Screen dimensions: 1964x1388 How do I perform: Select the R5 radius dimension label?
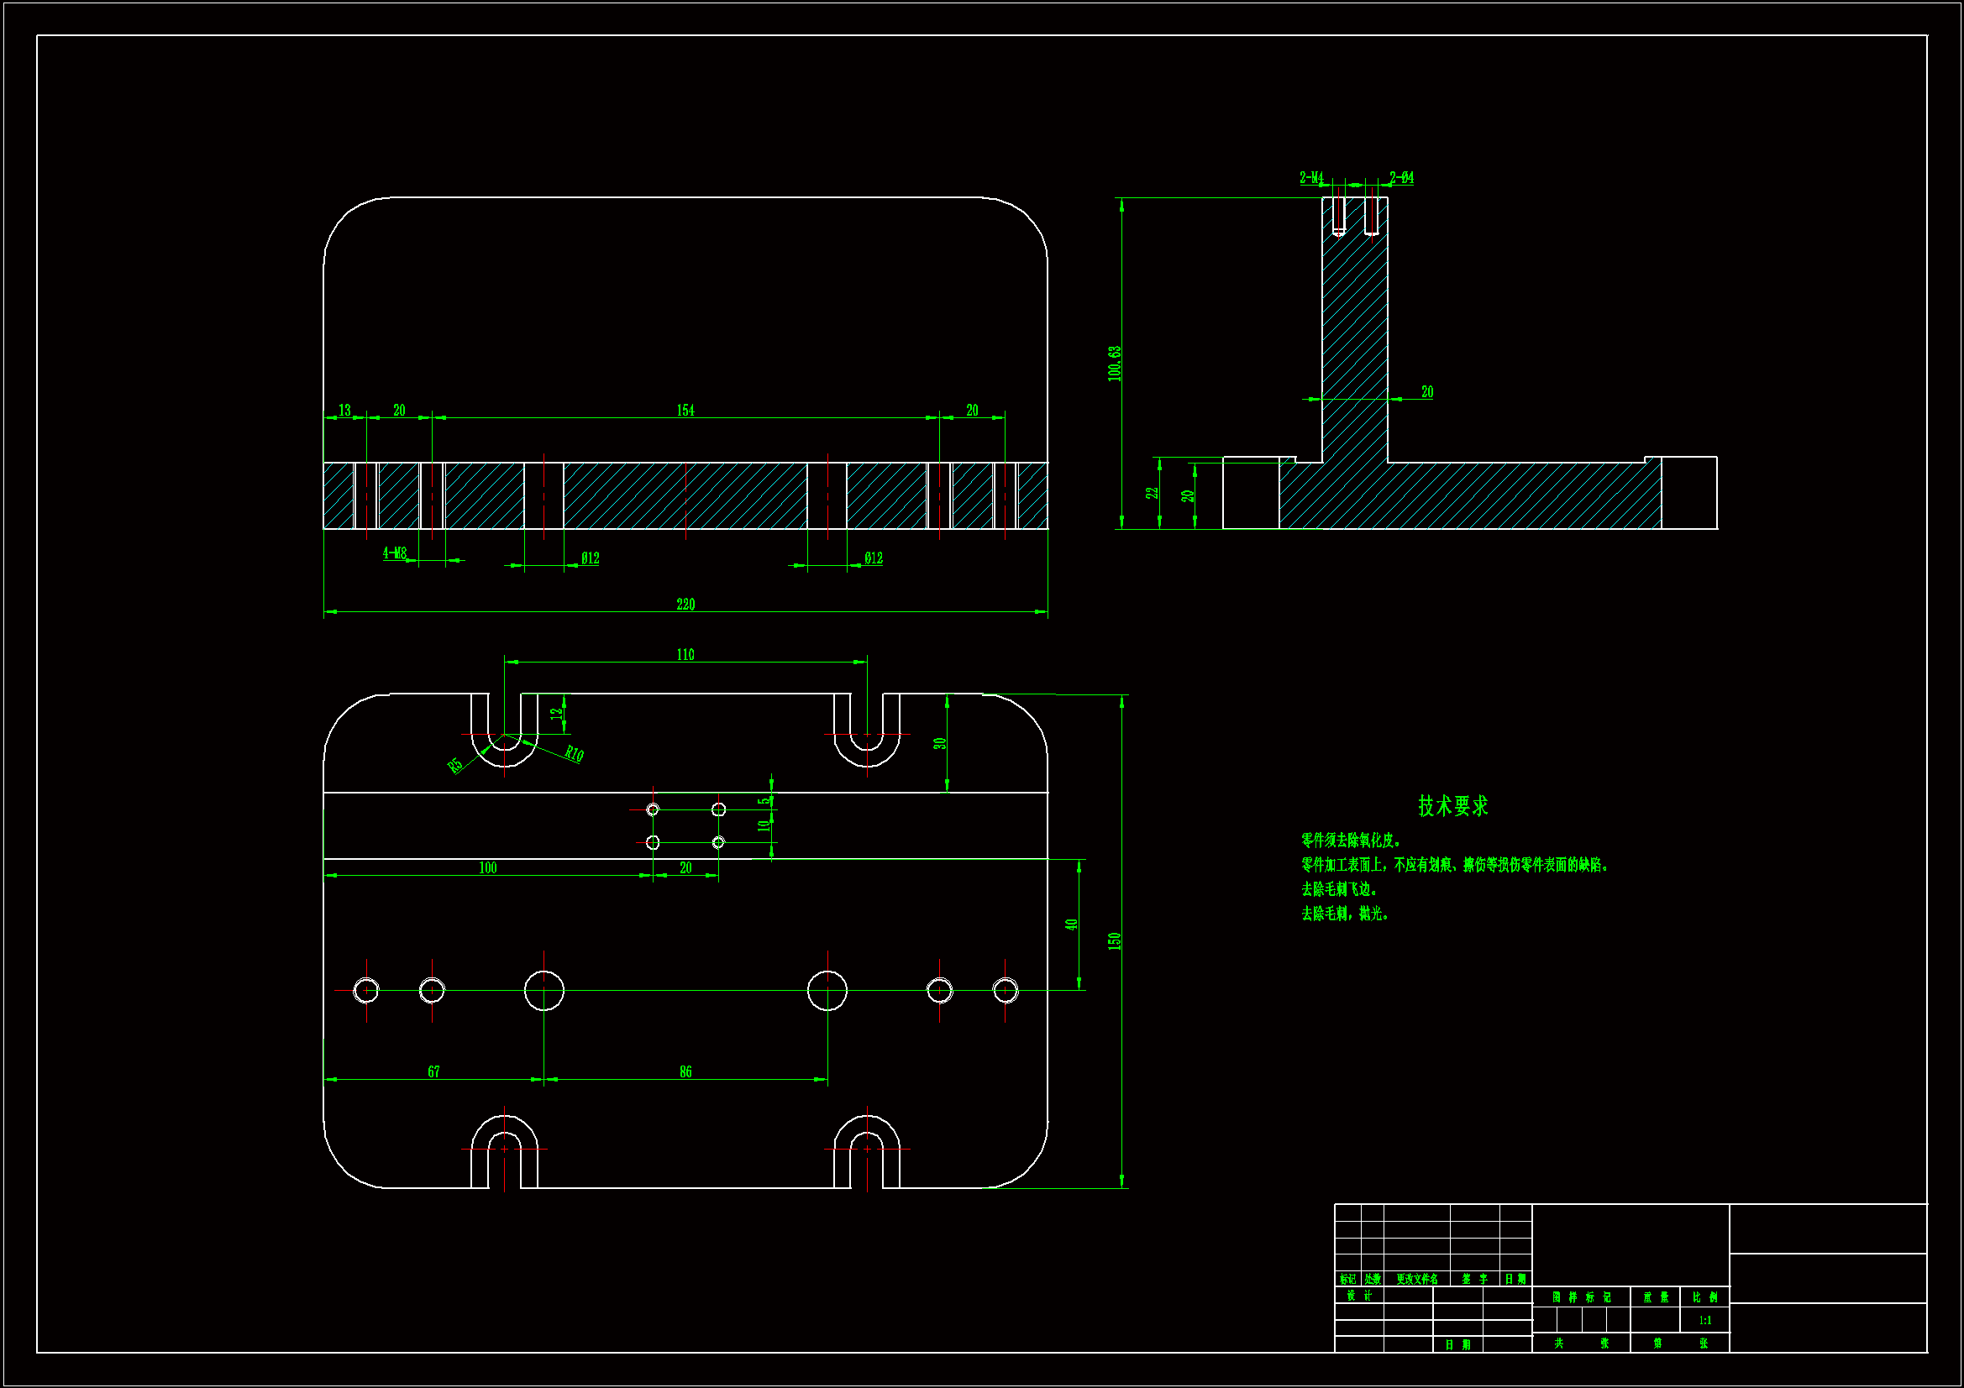[455, 766]
